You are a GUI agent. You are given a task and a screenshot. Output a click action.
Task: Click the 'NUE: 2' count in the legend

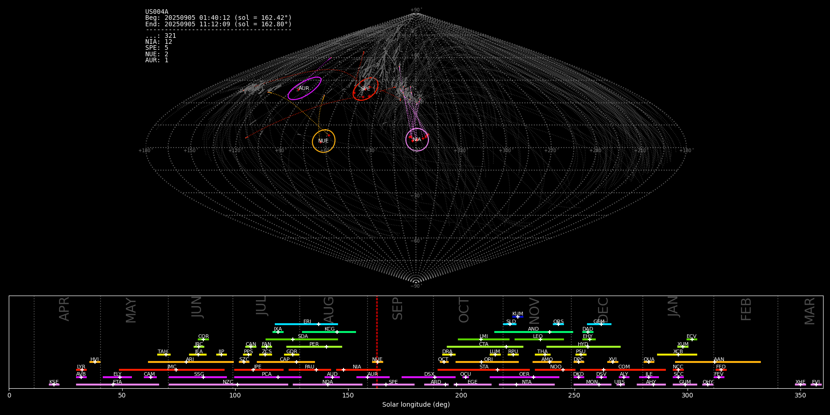pyautogui.click(x=157, y=54)
